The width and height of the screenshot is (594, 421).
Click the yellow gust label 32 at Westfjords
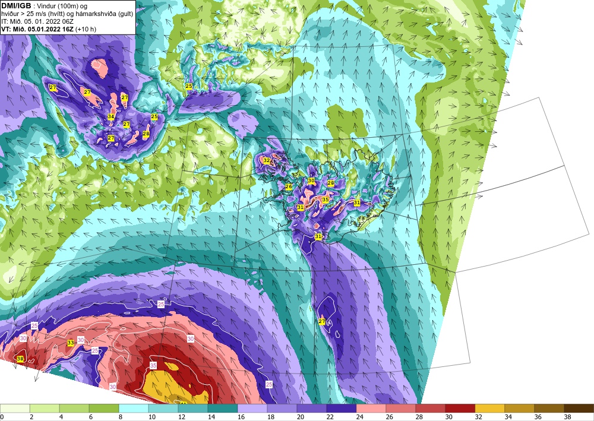267,160
